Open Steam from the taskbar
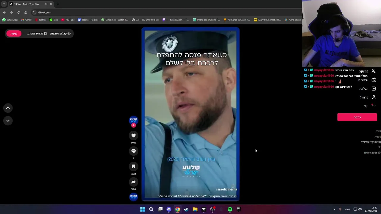Screen dimensions: 381x214 [x=186, y=209]
